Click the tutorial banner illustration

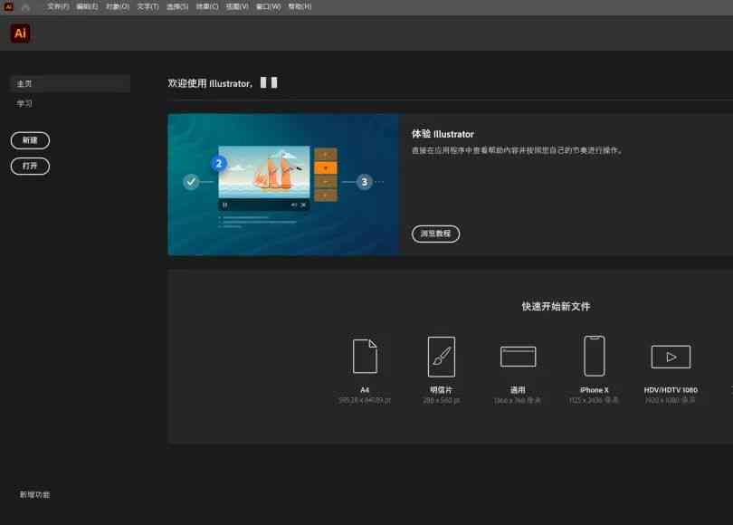283,185
